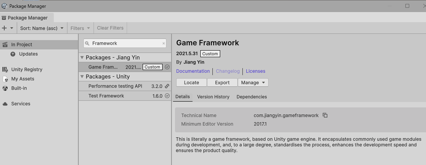Click the author name Jiang Yin
The height and width of the screenshot is (165, 426).
(x=194, y=62)
